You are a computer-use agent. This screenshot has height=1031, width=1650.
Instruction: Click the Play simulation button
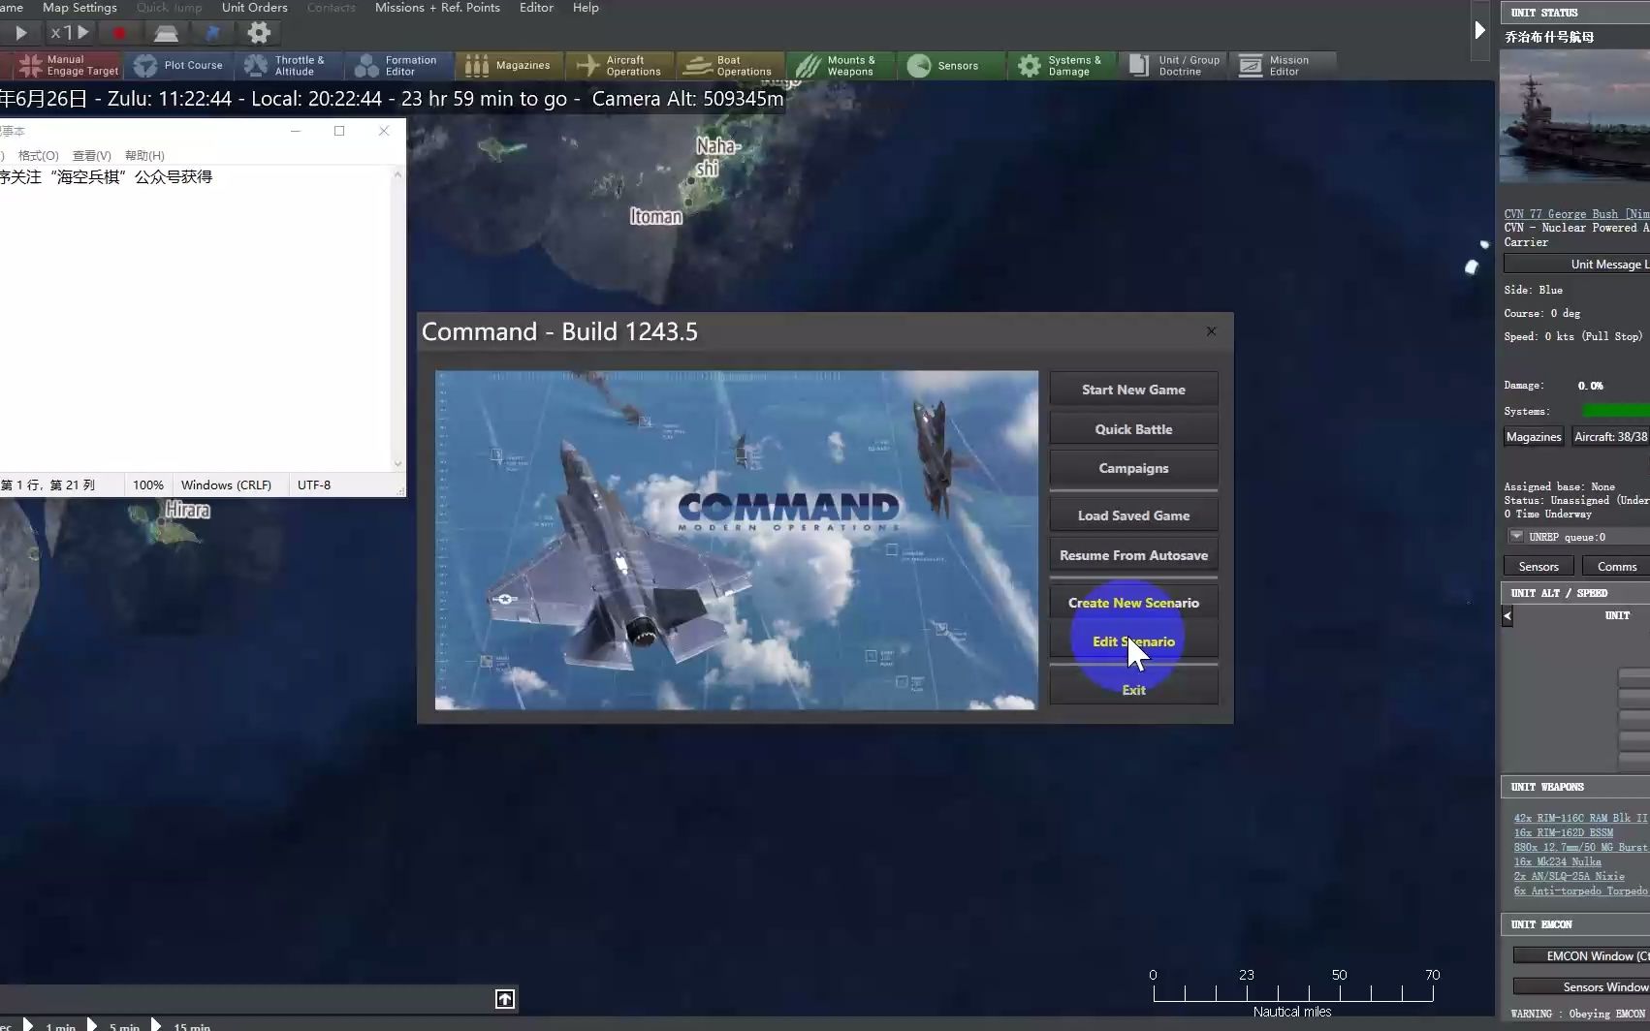(20, 33)
